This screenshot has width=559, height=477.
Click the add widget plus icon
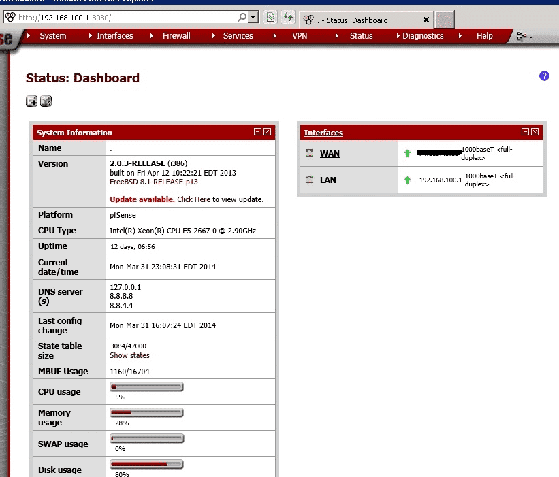coord(31,101)
